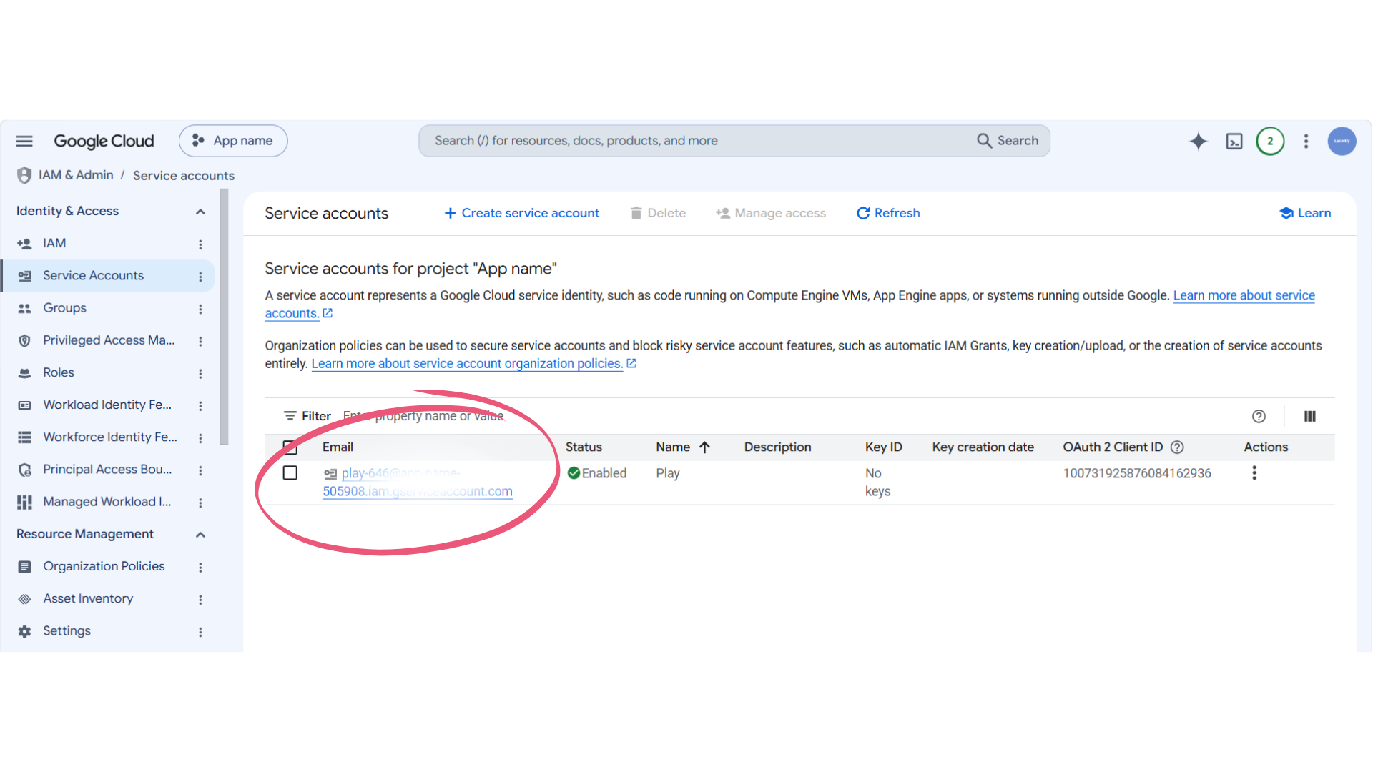Collapse the Identity & Access section

200,212
